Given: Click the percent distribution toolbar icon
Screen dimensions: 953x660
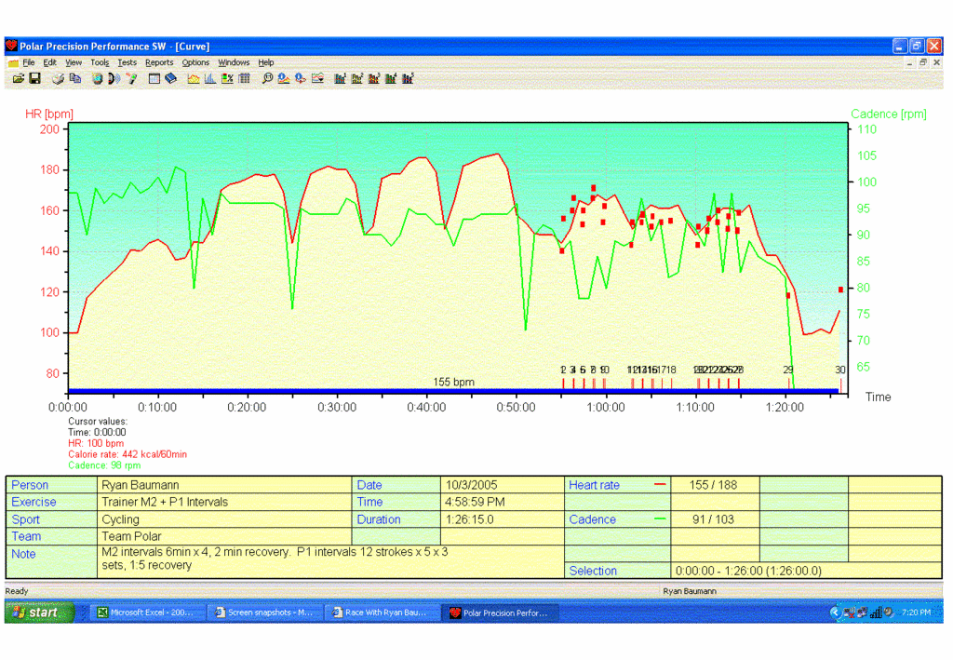Looking at the screenshot, I should [227, 78].
